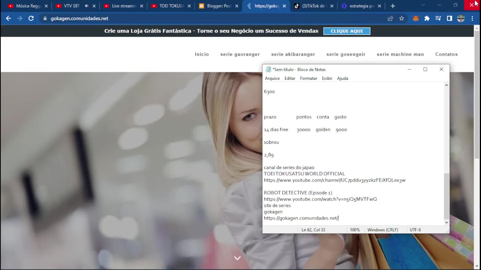Close the Live streaming tab
481x270 pixels.
[142, 6]
